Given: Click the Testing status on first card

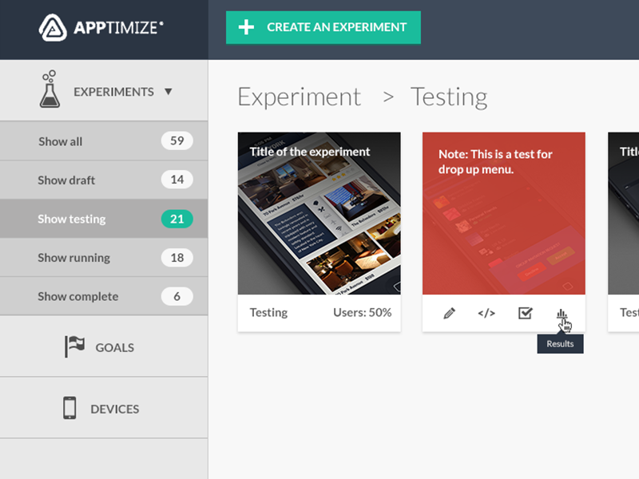Looking at the screenshot, I should [268, 312].
